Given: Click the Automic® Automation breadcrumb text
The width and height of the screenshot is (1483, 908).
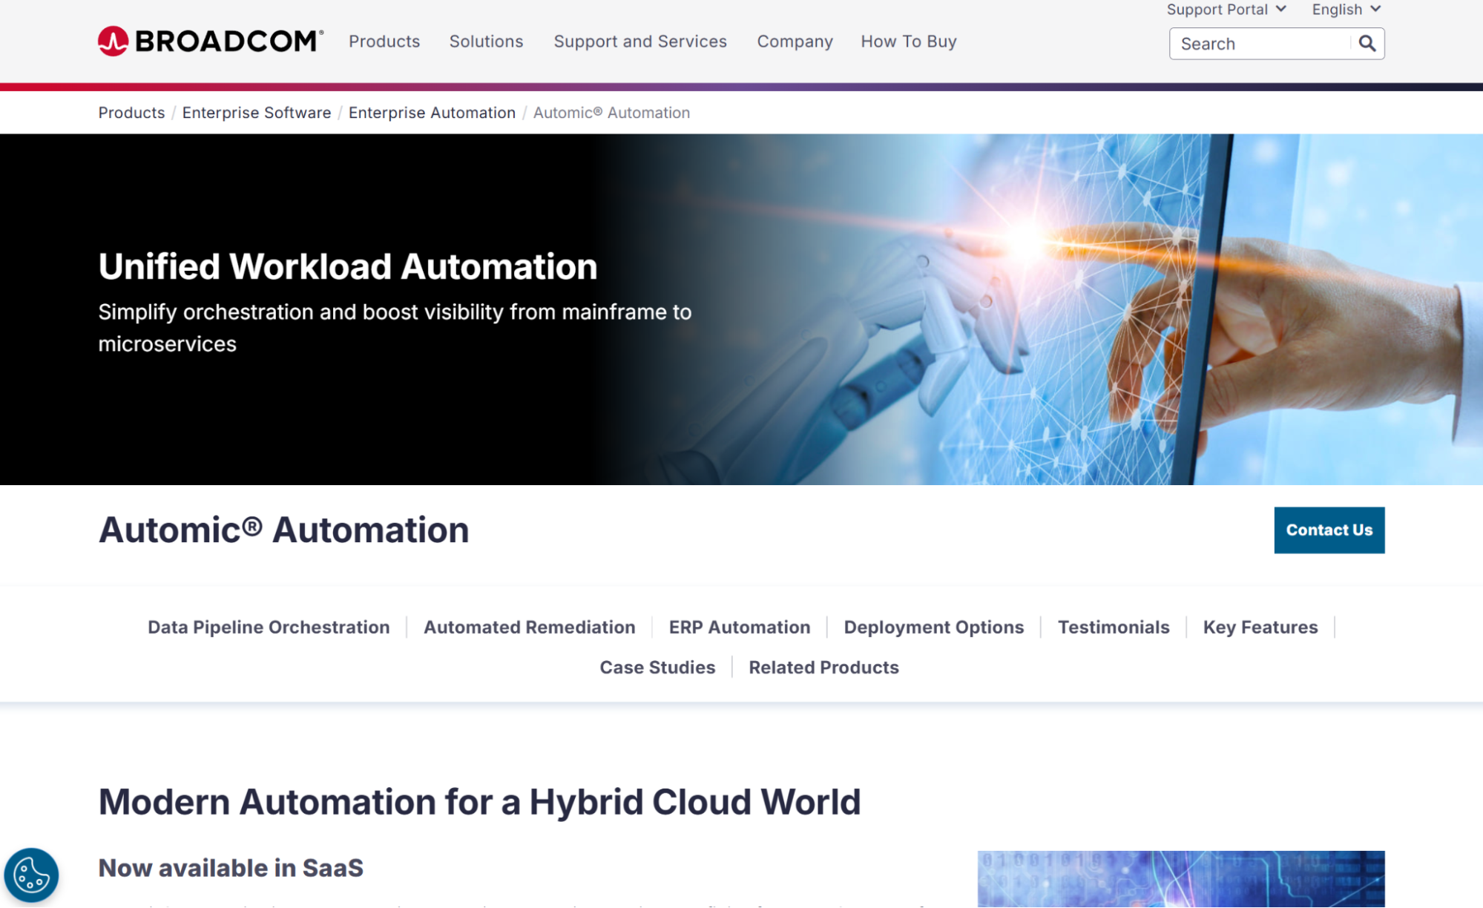Looking at the screenshot, I should coord(611,113).
